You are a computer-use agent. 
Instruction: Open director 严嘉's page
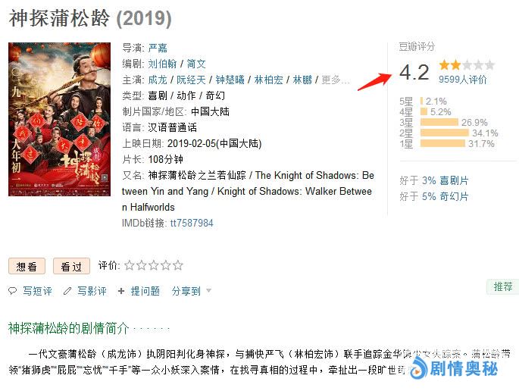158,48
